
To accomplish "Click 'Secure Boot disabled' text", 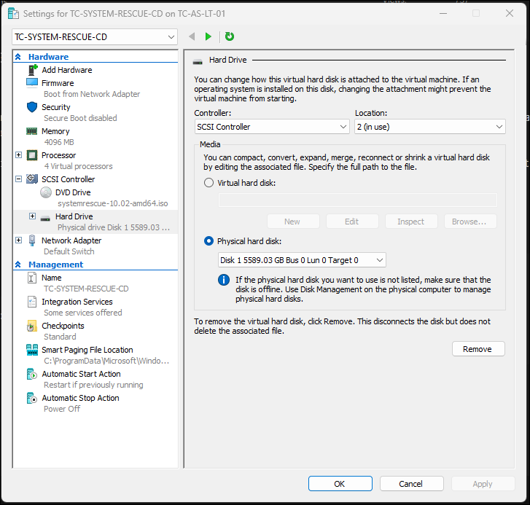I will [80, 118].
